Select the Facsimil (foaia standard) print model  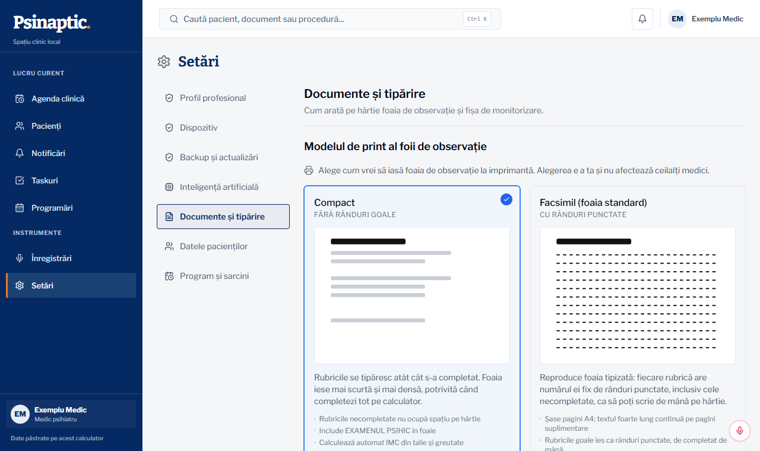[638, 319]
